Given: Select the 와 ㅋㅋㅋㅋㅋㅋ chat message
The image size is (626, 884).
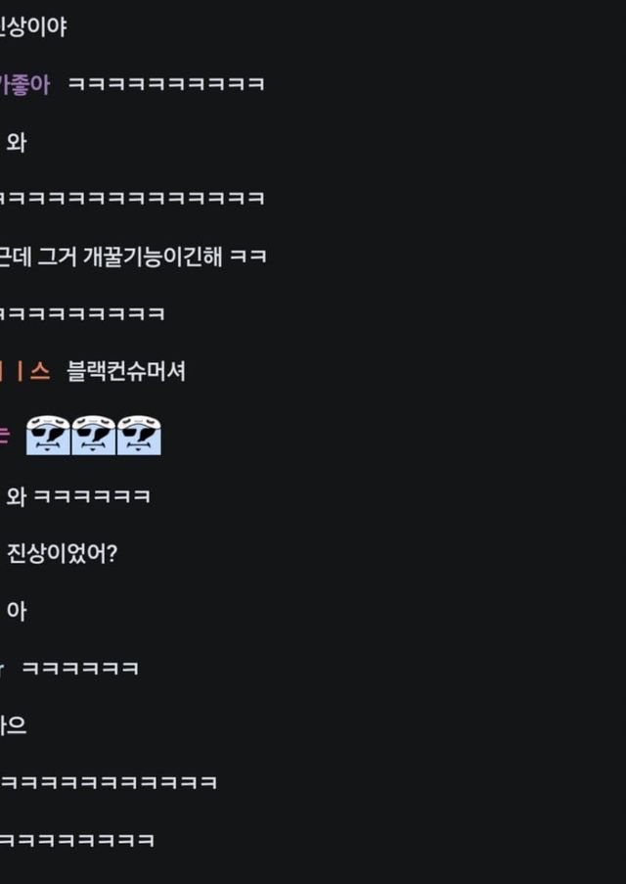Looking at the screenshot, I should click(x=78, y=496).
